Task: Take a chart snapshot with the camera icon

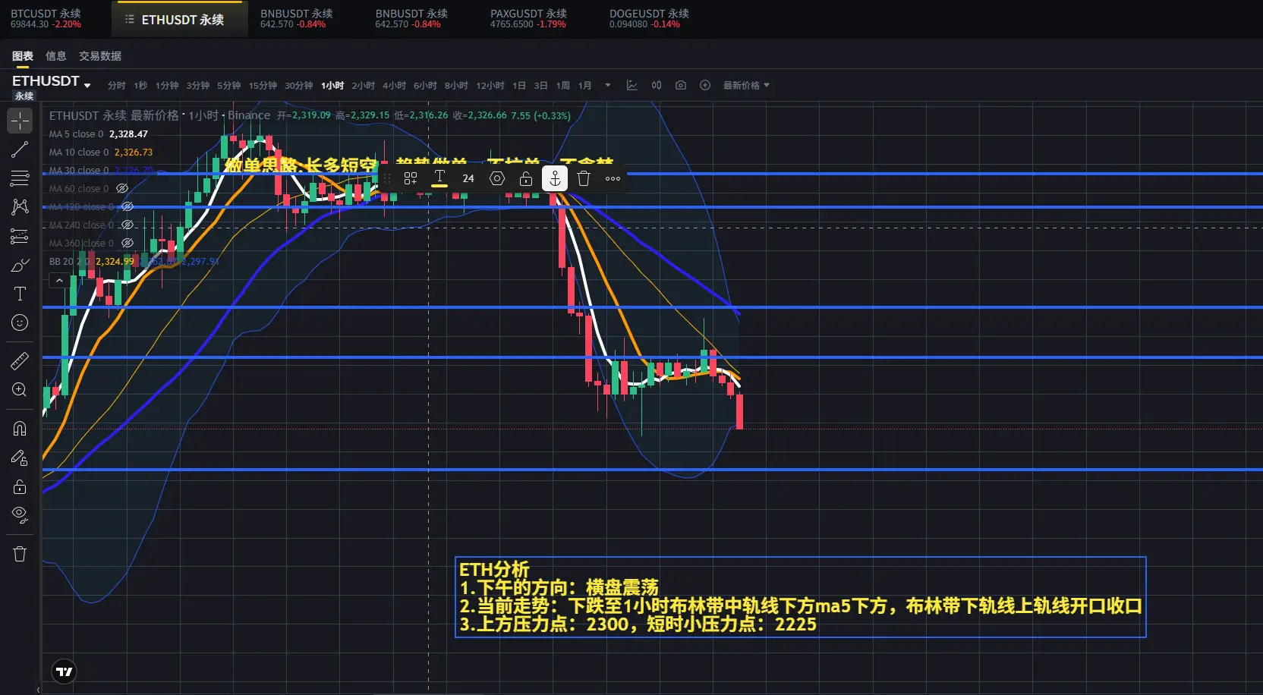Action: pos(681,85)
